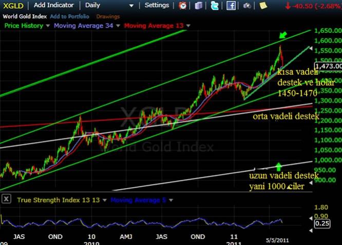
Task: Expand the Moving Average 34 dropdown arrow
Action: (x=119, y=26)
